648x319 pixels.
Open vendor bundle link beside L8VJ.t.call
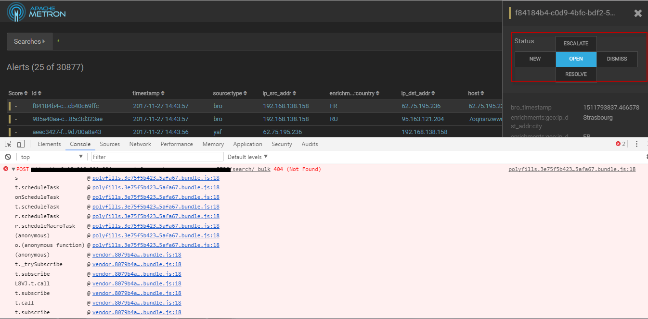tap(137, 283)
